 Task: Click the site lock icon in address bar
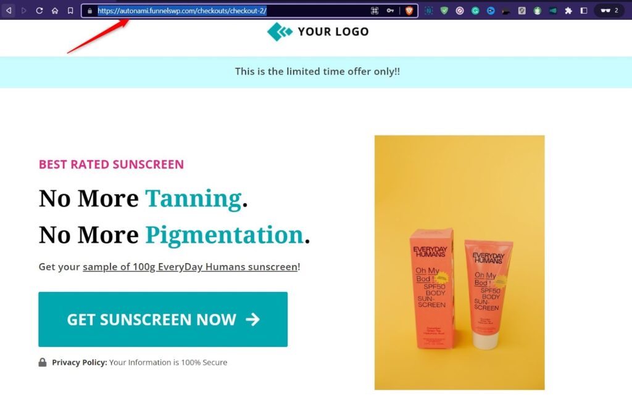point(90,11)
